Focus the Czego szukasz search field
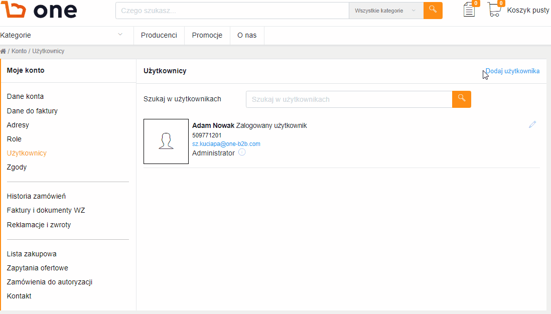551x314 pixels. (x=232, y=11)
